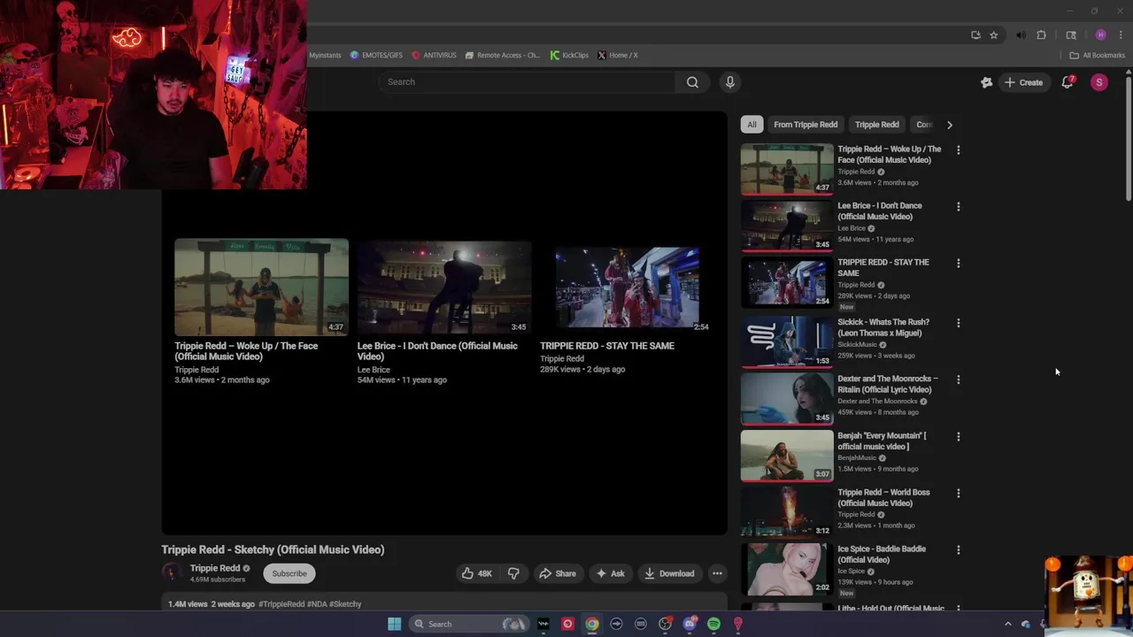Open options menu for Dexter and The Moonrocks video
The width and height of the screenshot is (1133, 637).
958,380
